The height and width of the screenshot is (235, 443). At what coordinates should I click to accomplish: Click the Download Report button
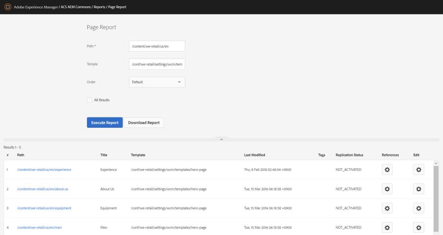point(144,123)
